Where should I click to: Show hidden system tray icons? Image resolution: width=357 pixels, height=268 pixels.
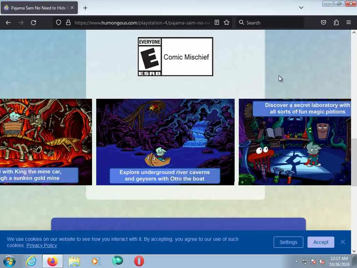tap(296, 261)
